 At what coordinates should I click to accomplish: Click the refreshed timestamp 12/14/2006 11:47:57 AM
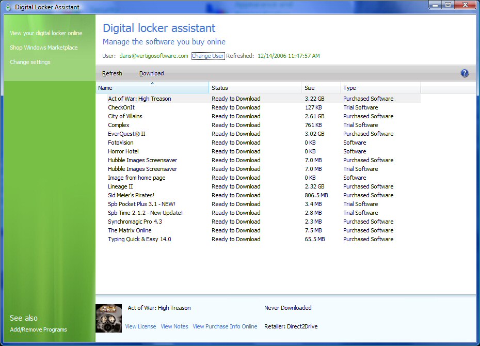[289, 56]
